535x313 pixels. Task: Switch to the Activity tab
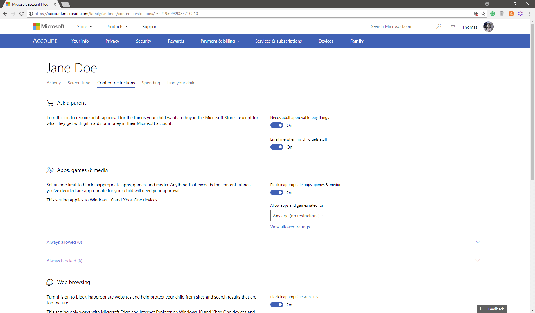click(54, 83)
